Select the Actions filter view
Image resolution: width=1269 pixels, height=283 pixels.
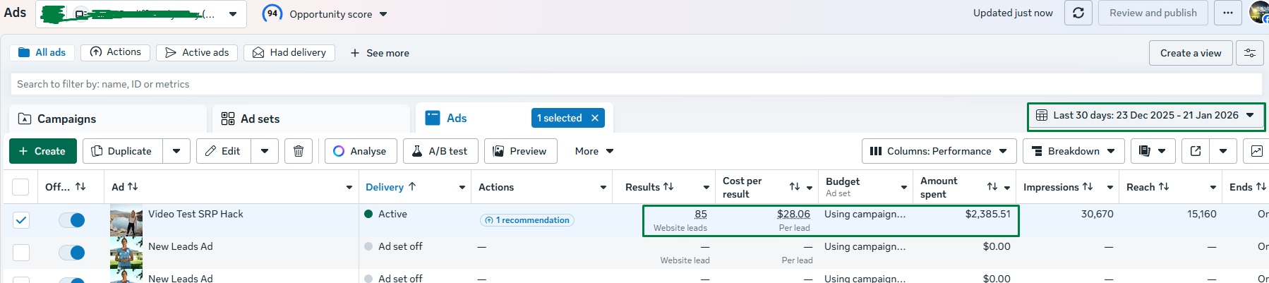tap(116, 52)
